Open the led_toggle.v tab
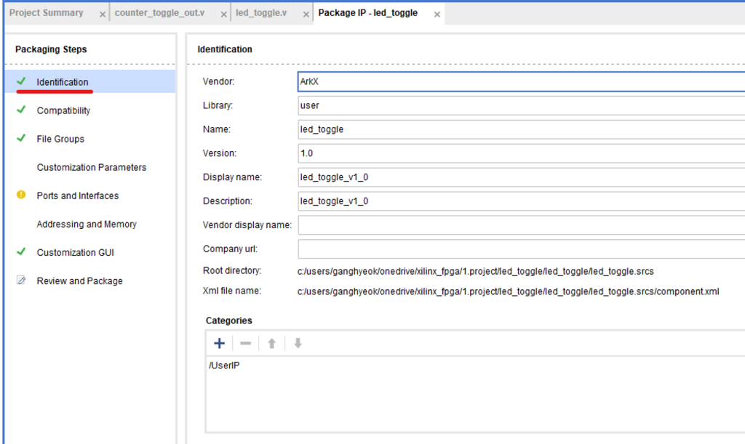The width and height of the screenshot is (745, 444). point(261,13)
